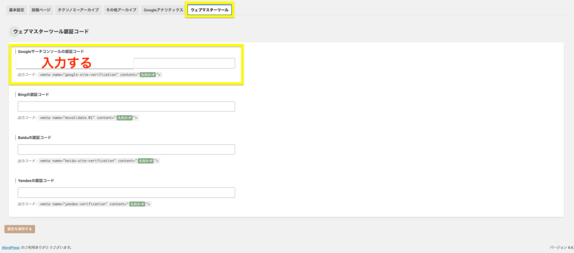This screenshot has height=253, width=574.
Task: Go to the その他アーカイブ tab
Action: click(121, 10)
